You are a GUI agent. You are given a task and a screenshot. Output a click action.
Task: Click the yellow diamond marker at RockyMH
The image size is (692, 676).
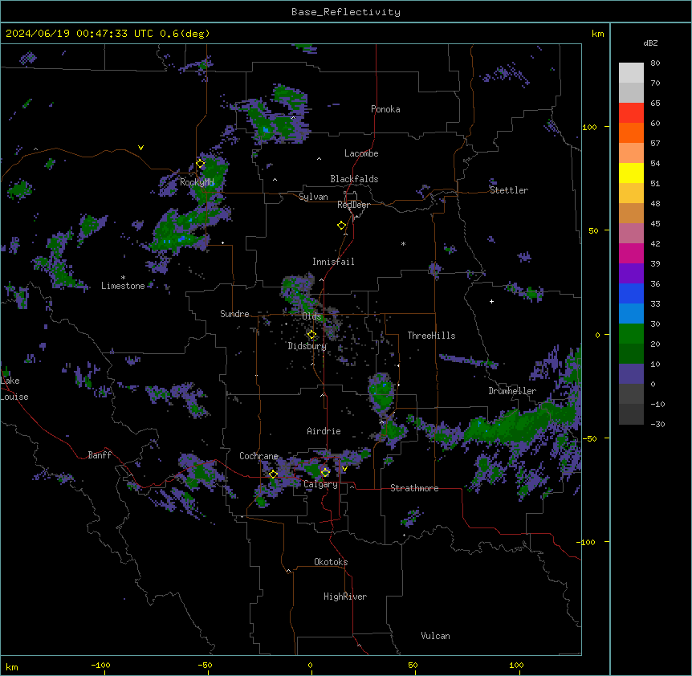tap(201, 164)
